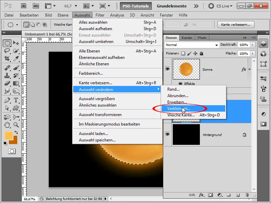Toggle lock all padlock icon
This screenshot has width=271, height=203.
tap(201, 53)
